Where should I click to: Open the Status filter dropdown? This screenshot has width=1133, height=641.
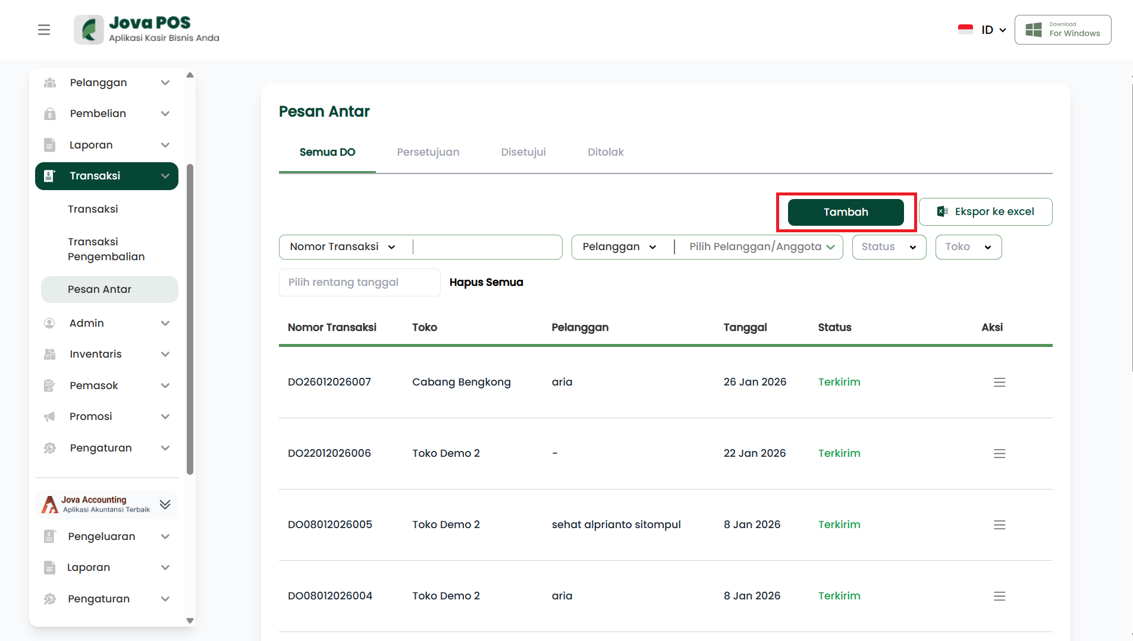point(889,247)
